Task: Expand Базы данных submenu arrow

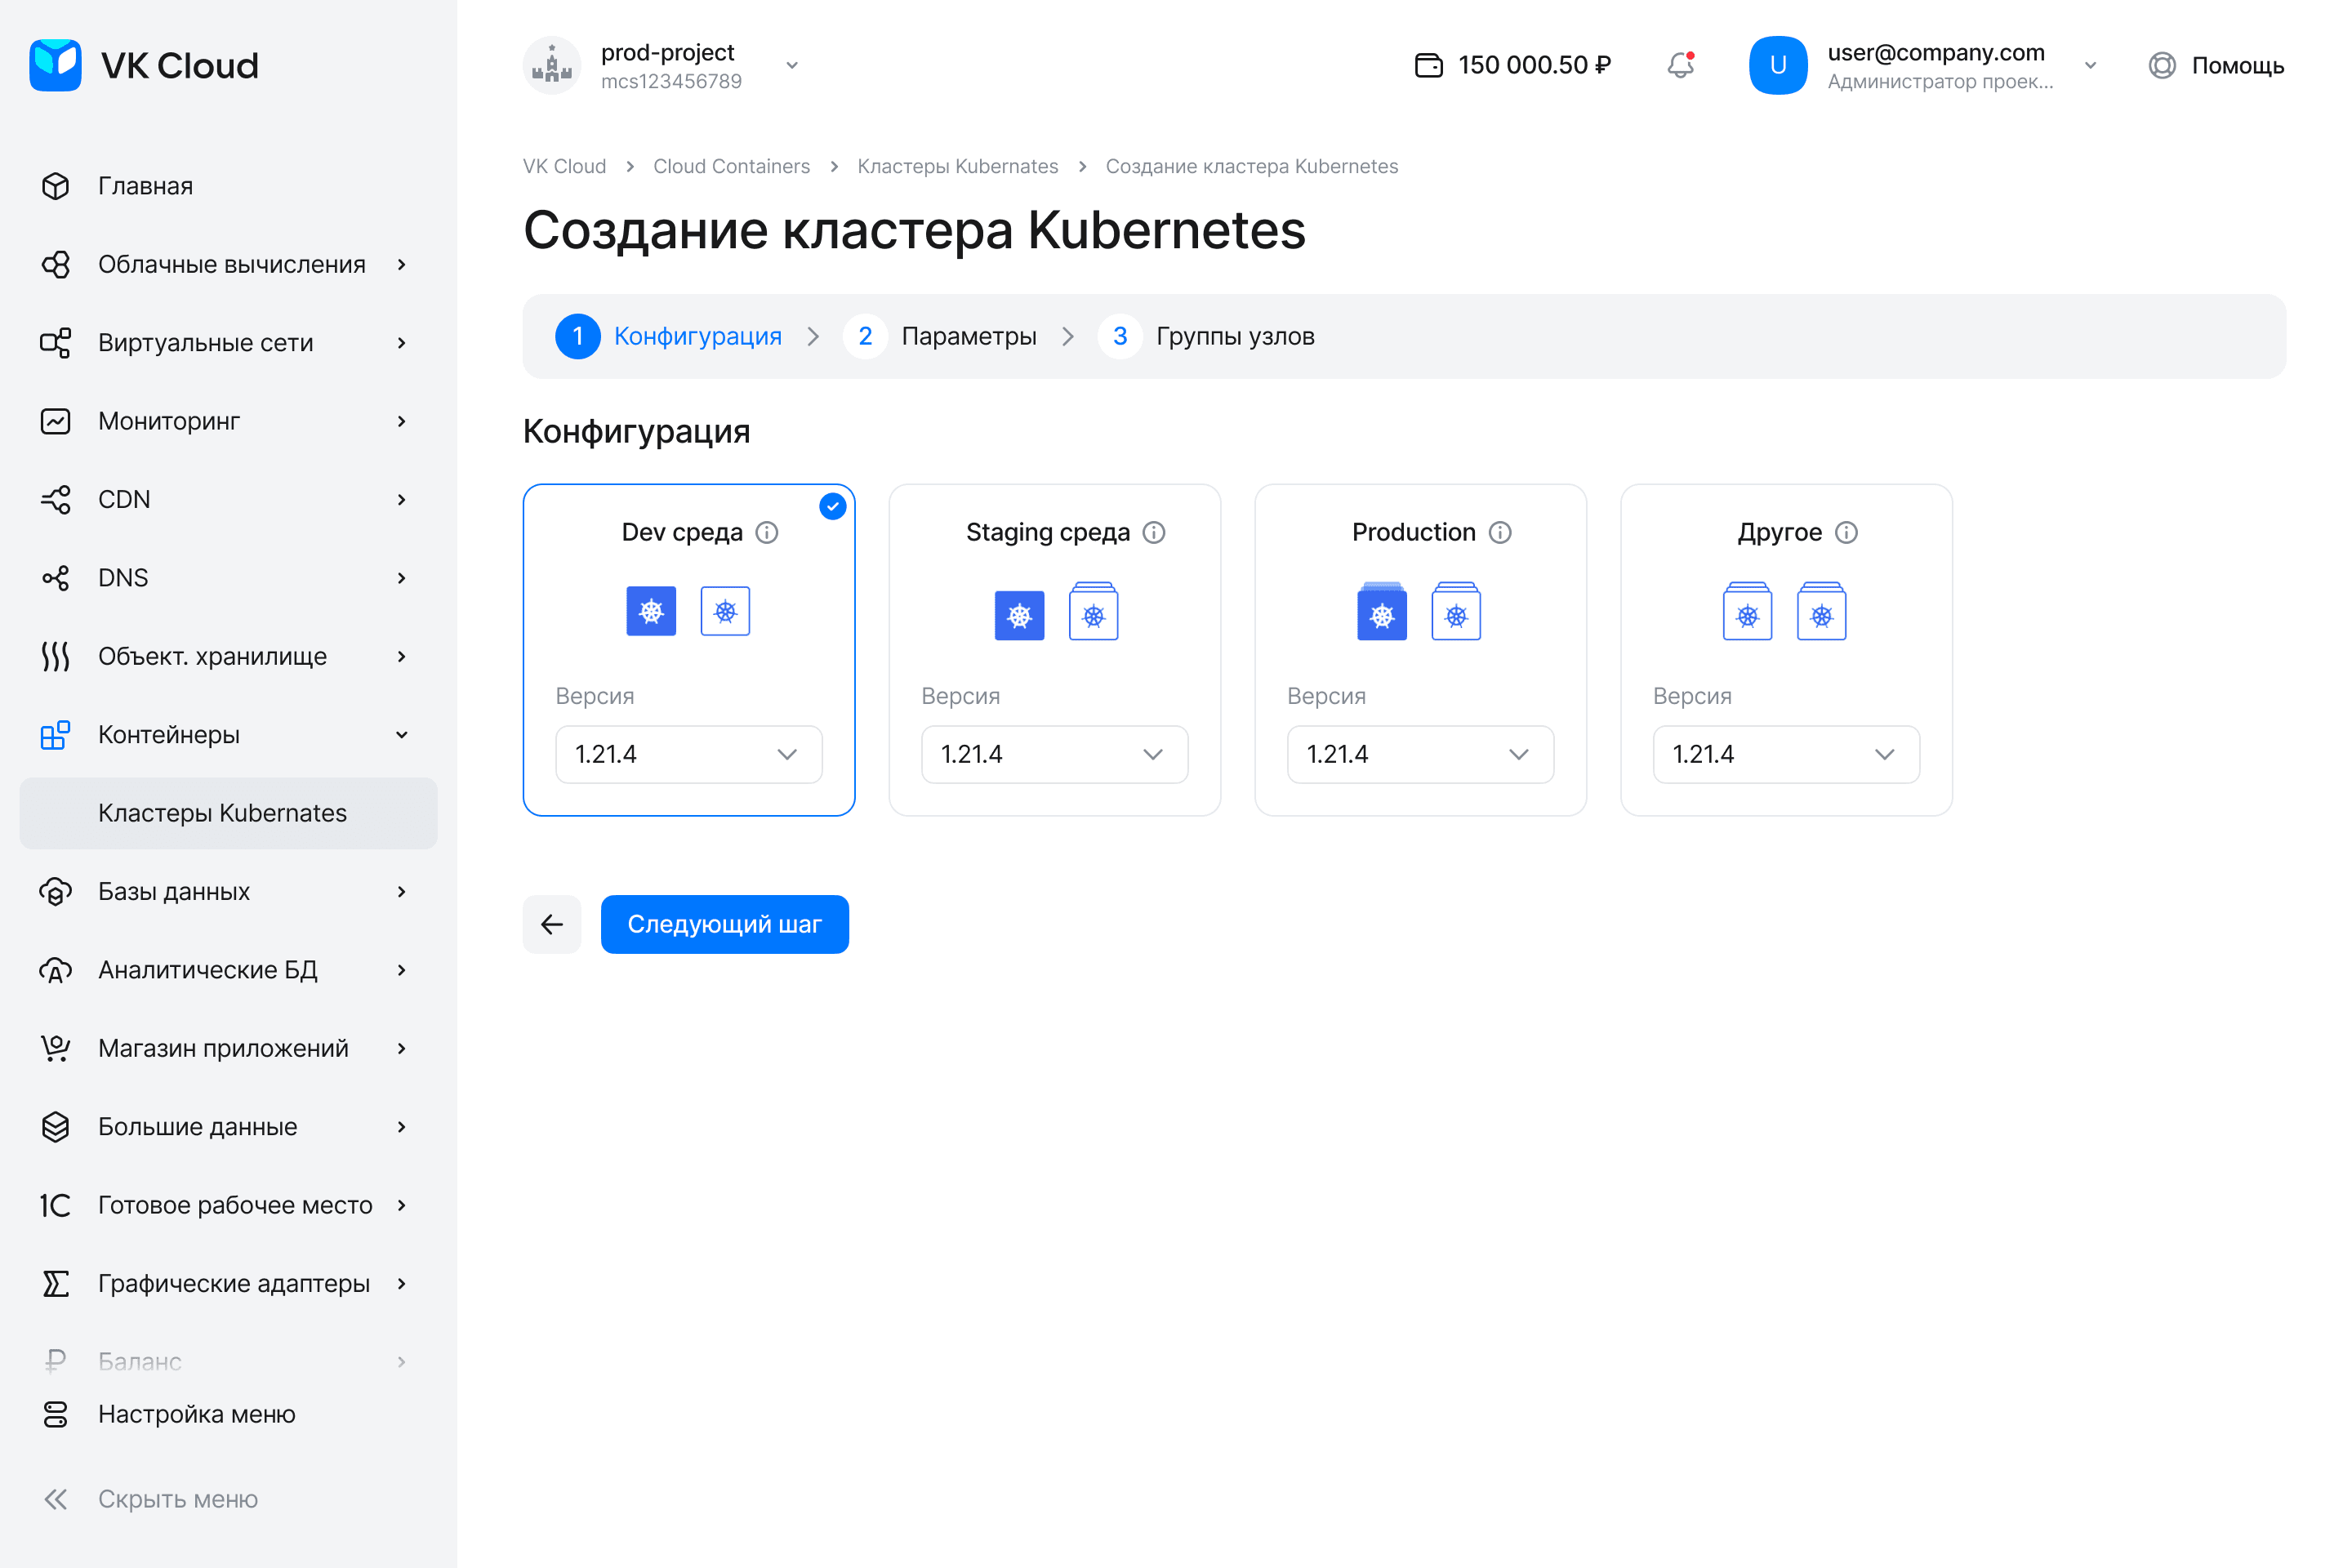Action: click(x=401, y=891)
